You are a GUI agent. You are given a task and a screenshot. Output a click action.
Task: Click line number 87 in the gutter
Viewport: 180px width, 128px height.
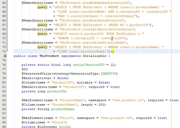[4, 113]
